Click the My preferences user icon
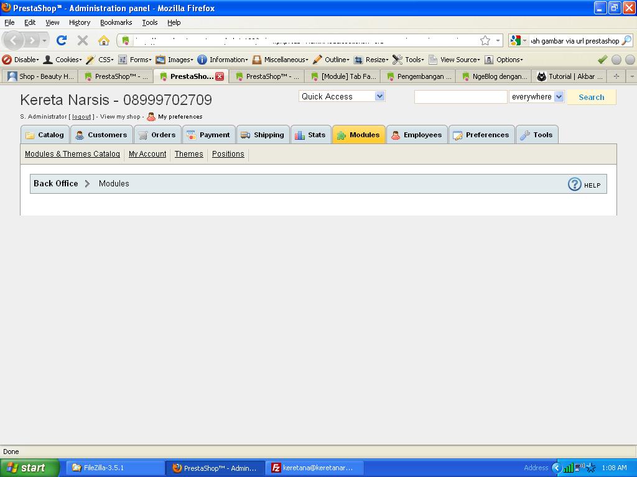 click(x=151, y=117)
